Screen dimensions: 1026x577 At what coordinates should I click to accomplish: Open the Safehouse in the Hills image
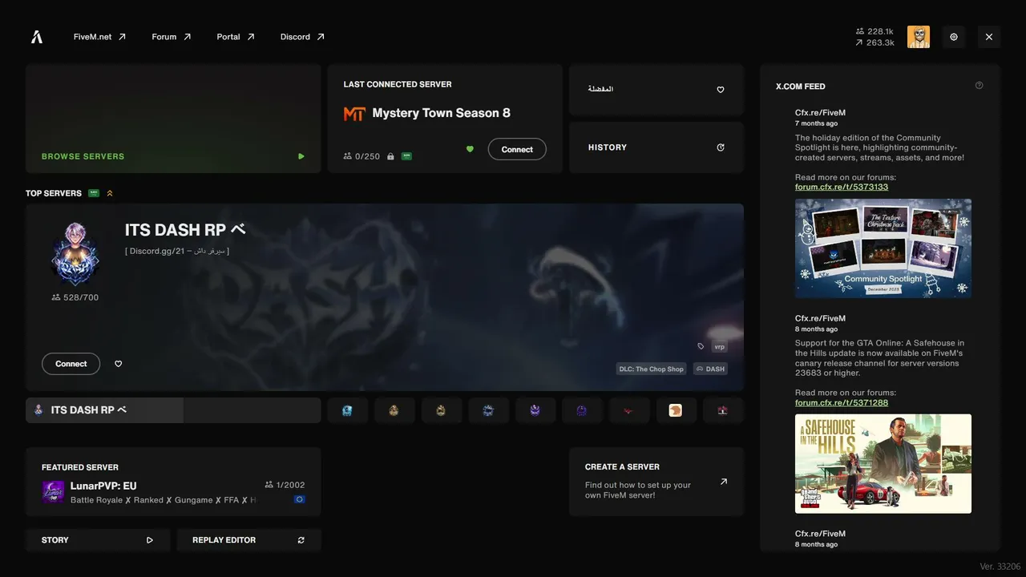click(x=883, y=464)
